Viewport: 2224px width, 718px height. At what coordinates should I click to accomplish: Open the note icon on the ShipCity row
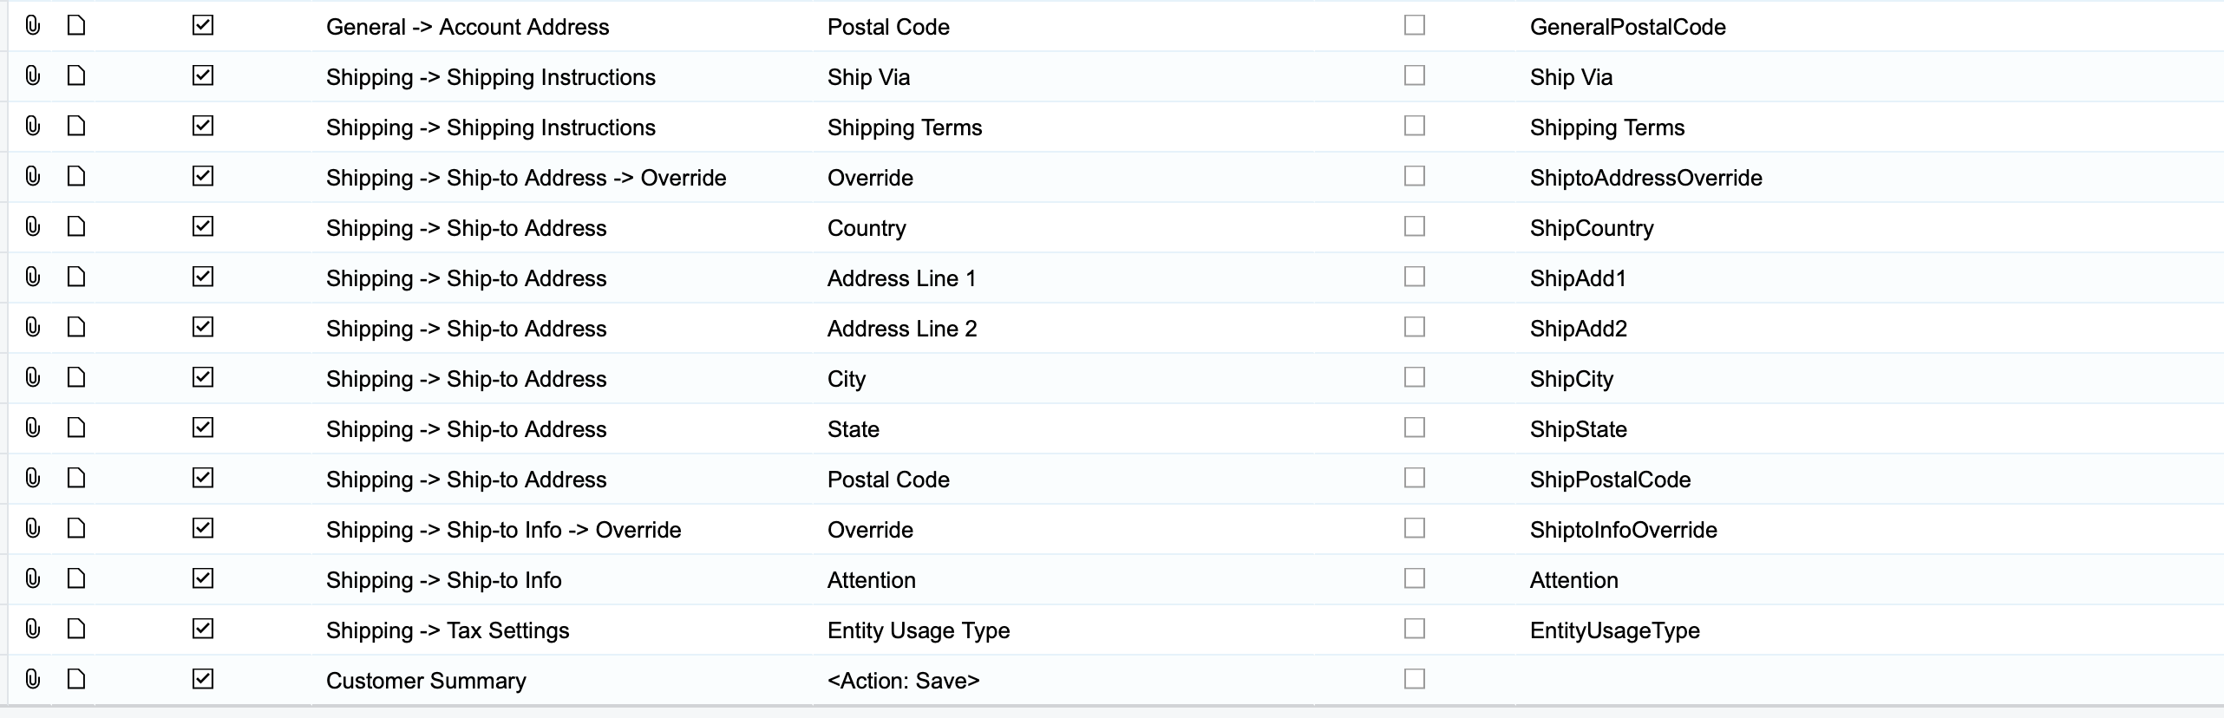tap(76, 378)
